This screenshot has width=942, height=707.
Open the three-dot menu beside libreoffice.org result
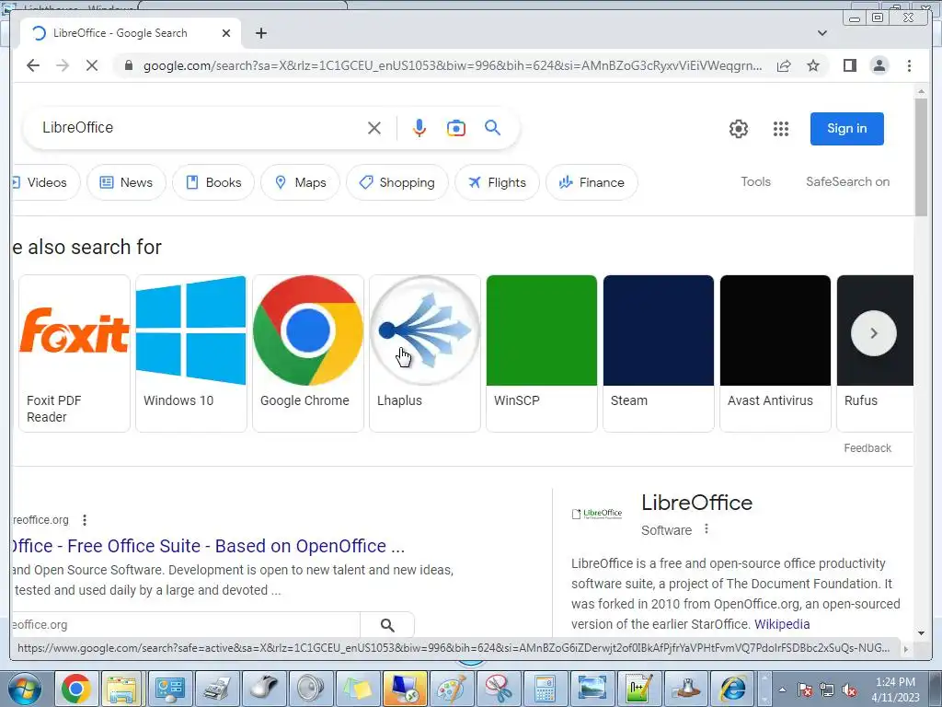click(85, 520)
